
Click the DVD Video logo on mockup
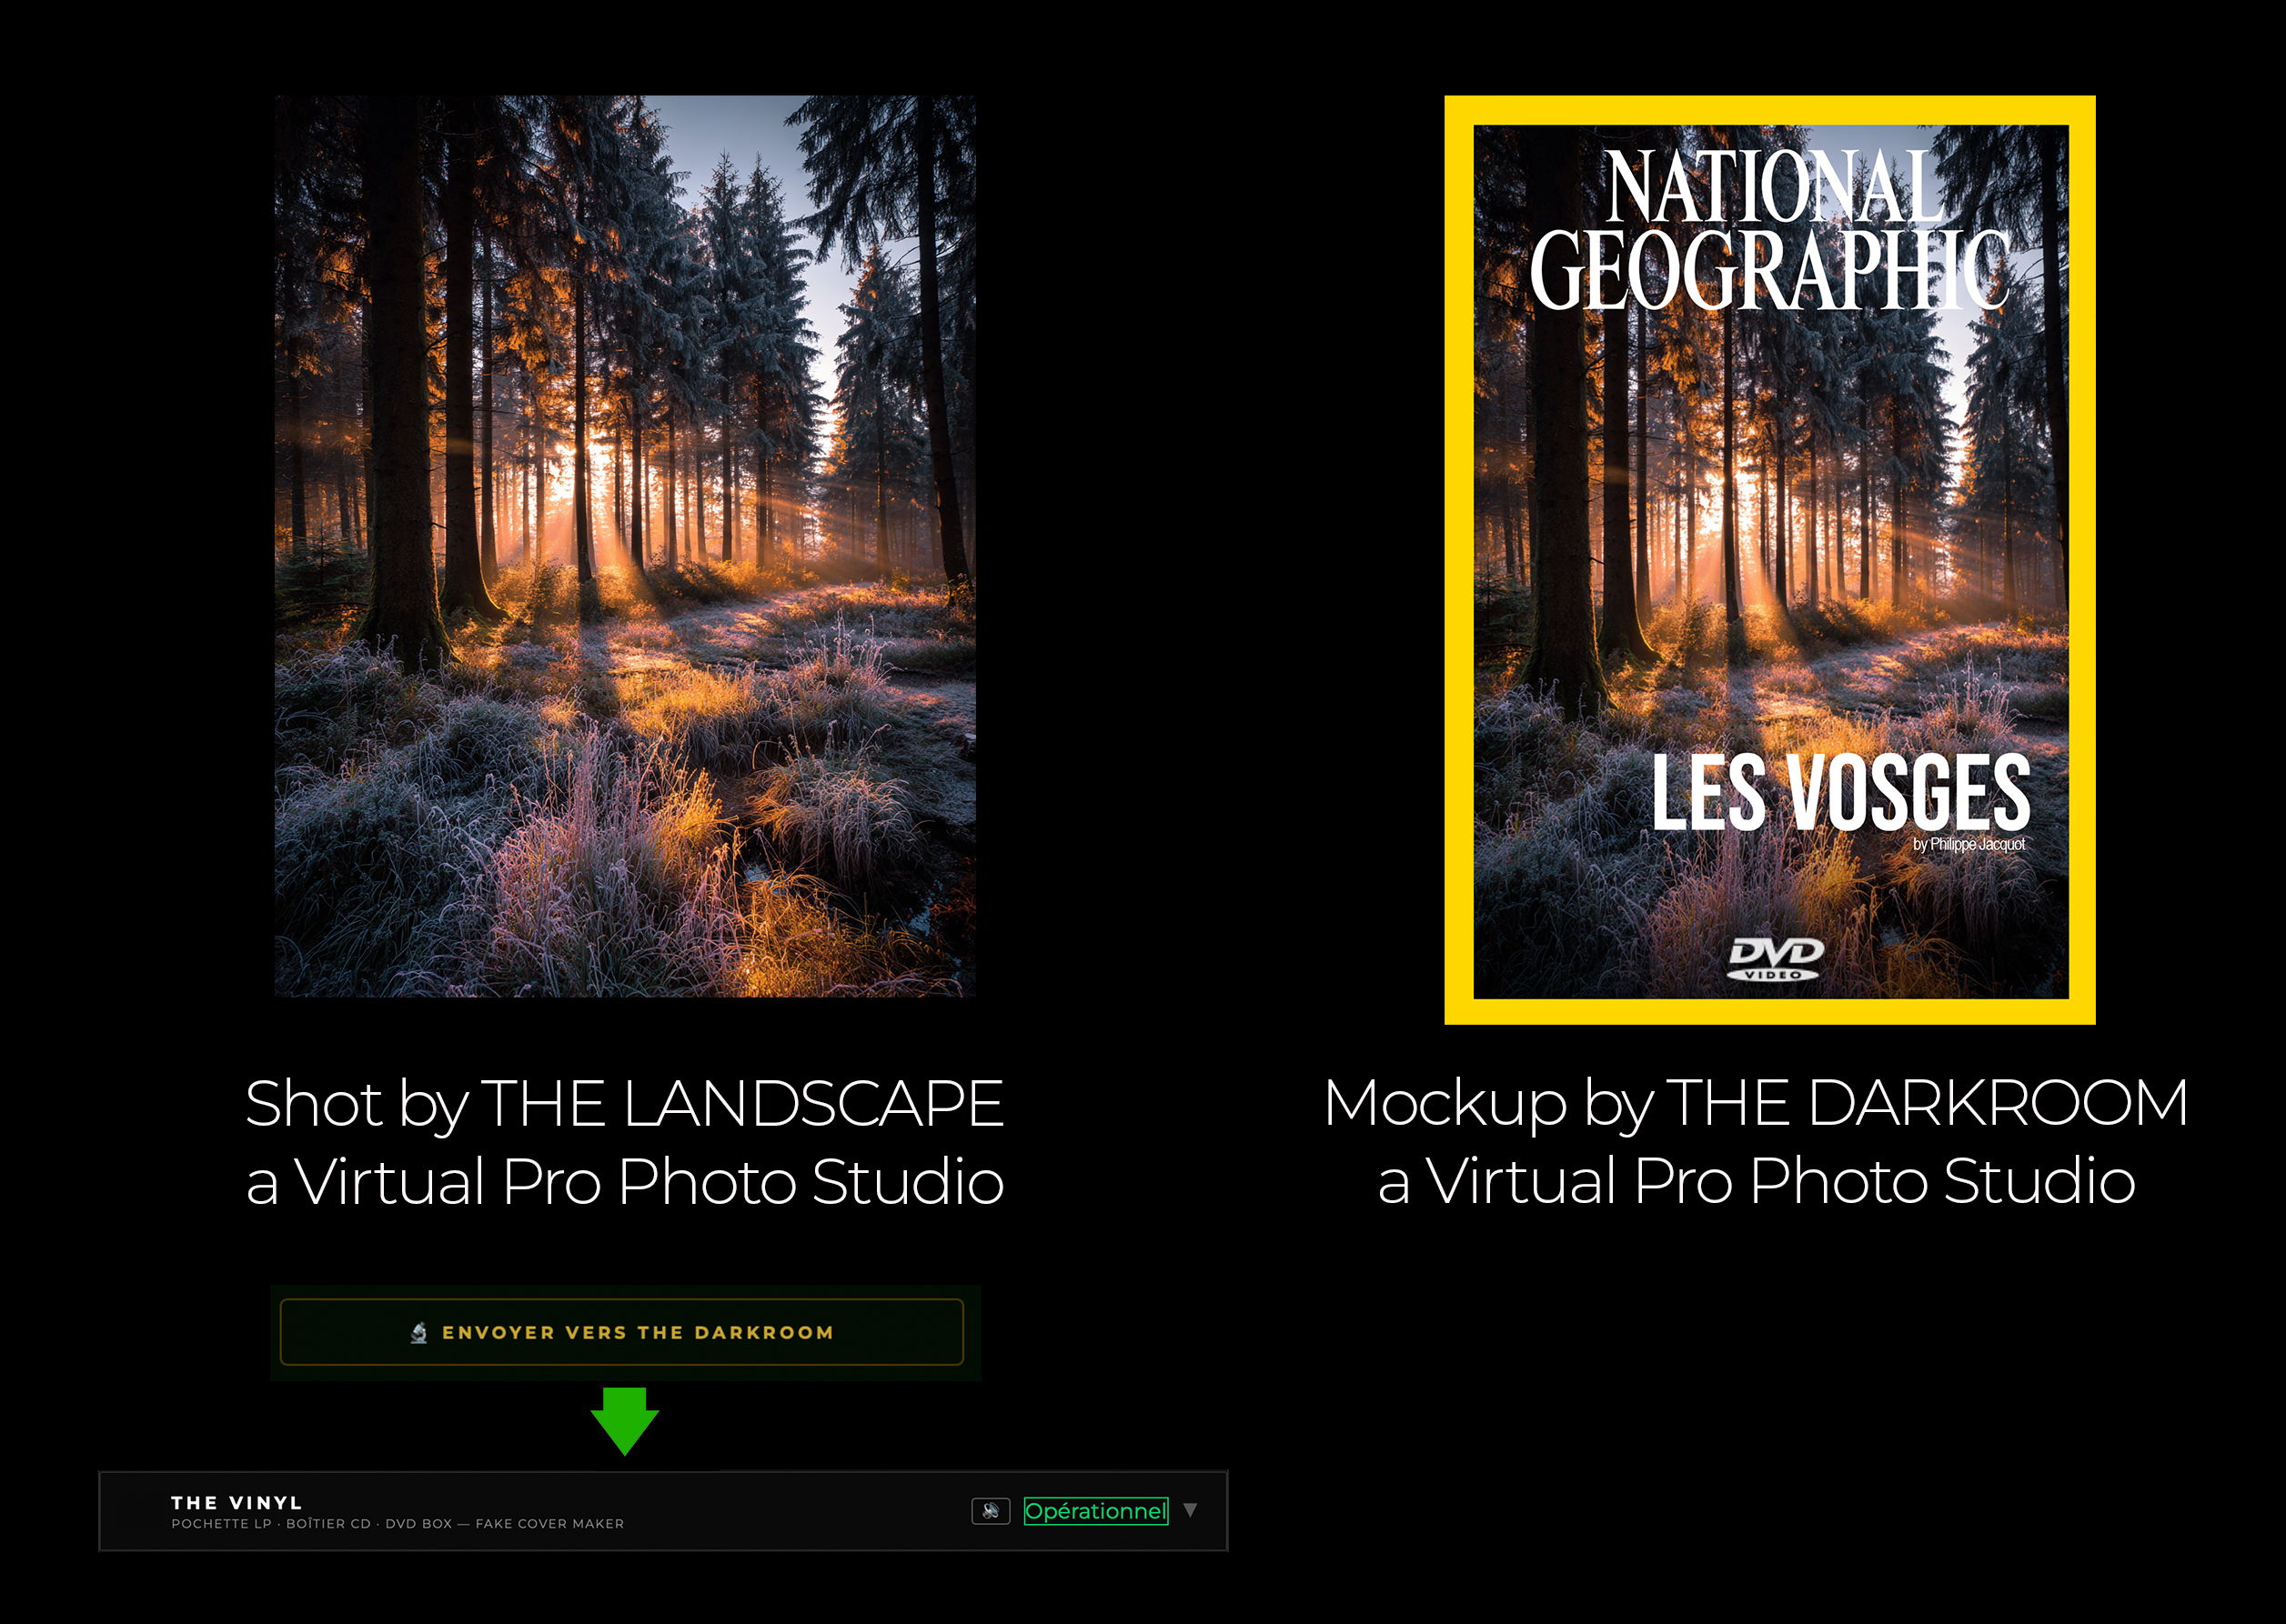tap(1776, 959)
